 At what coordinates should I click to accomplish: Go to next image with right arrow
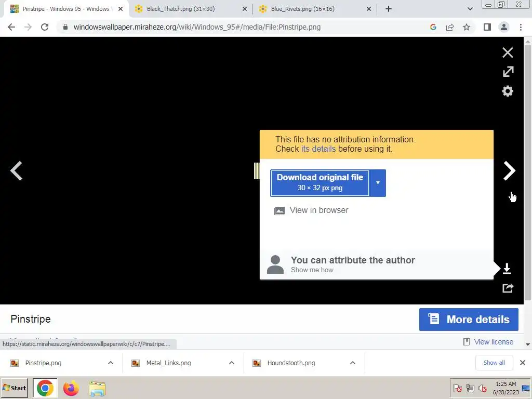coord(509,170)
